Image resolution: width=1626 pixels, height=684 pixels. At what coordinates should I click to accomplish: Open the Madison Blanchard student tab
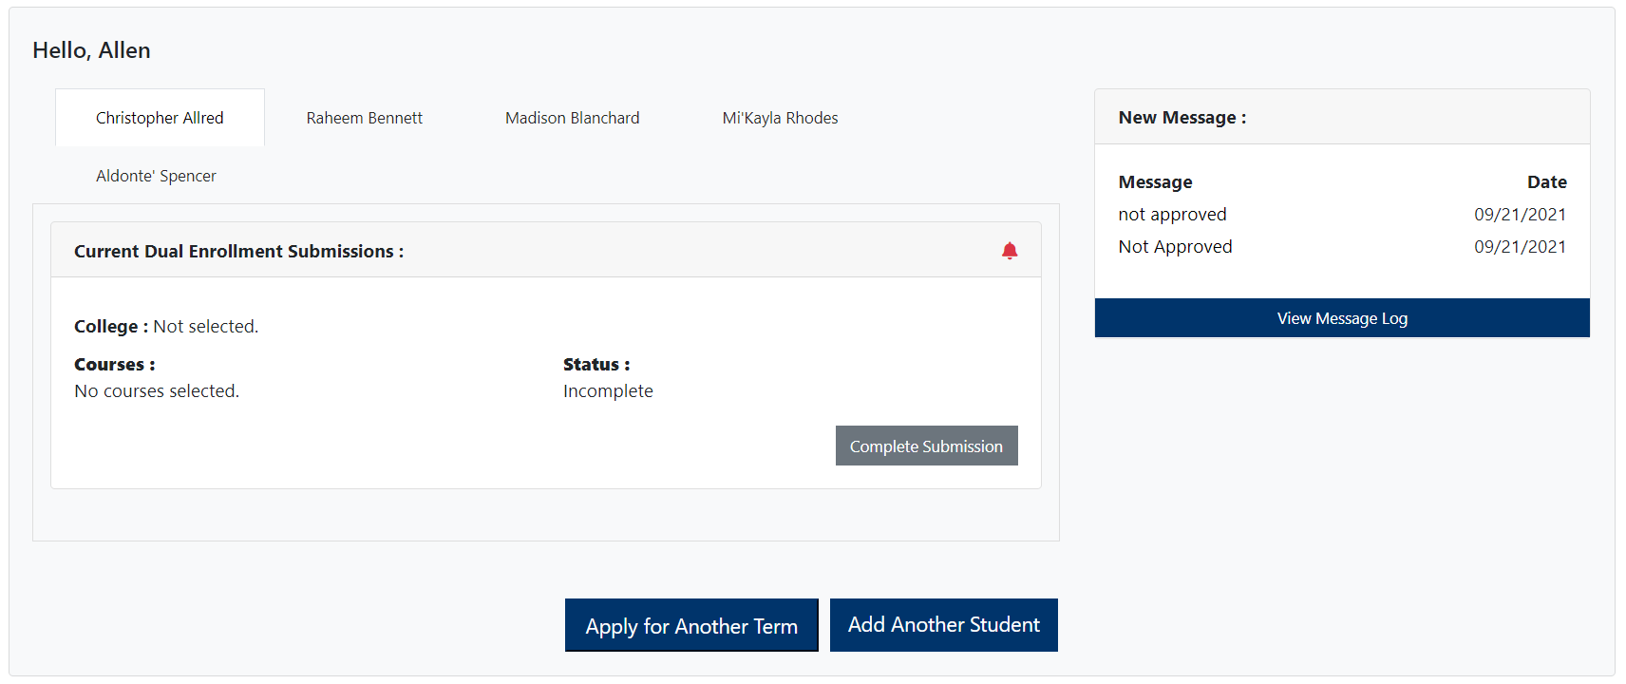pyautogui.click(x=572, y=118)
